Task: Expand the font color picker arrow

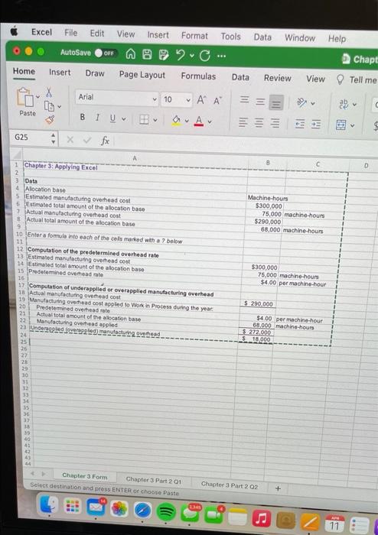Action: click(x=210, y=122)
